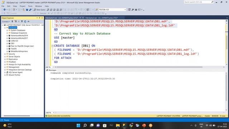
Task: Click the Filter icon in Object Explorer
Action: click(22, 21)
